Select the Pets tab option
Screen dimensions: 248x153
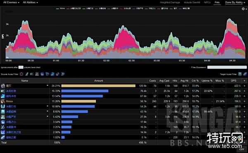[217, 2]
